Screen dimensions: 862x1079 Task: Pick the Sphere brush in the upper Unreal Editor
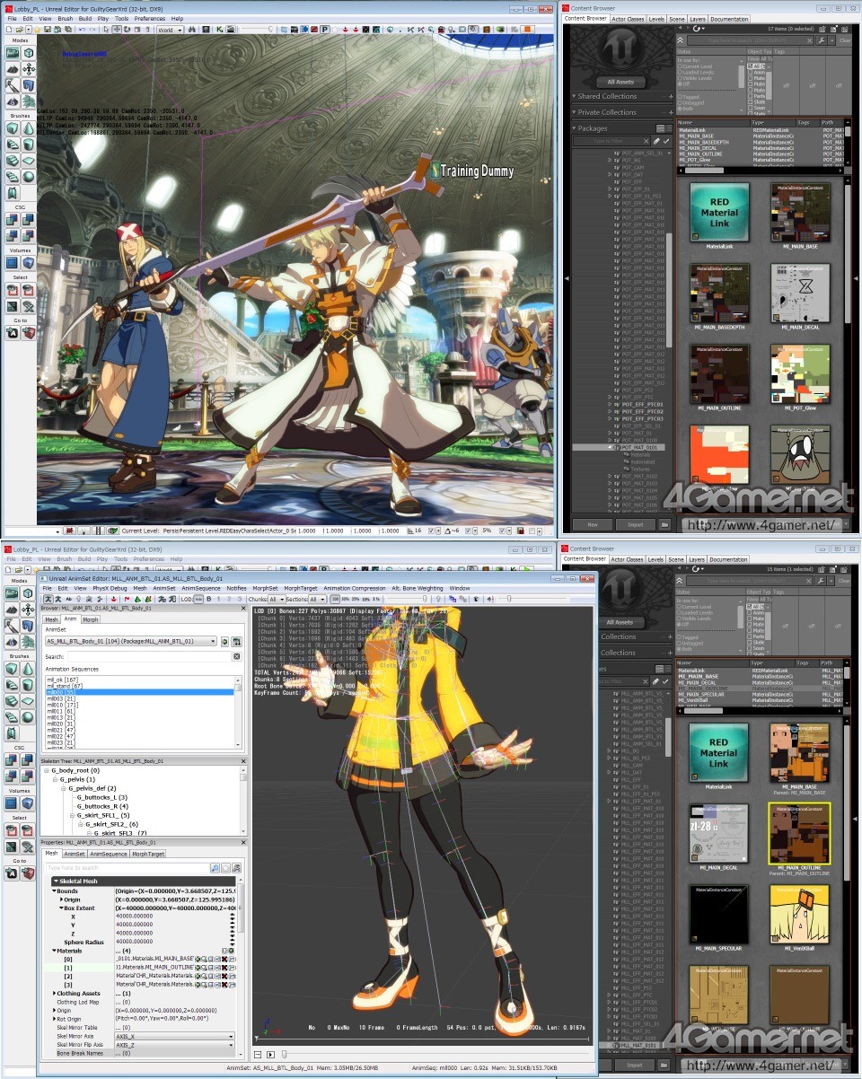[x=29, y=177]
